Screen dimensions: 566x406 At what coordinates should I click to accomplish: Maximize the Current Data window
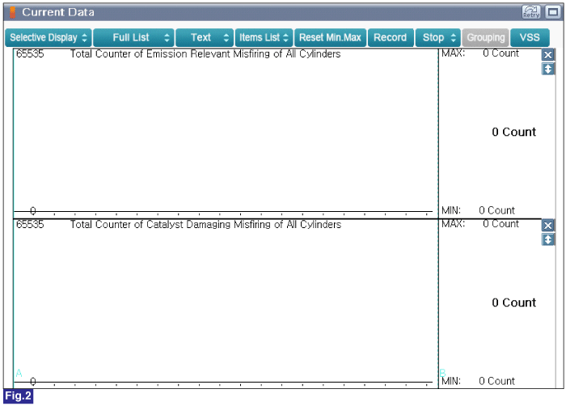pyautogui.click(x=552, y=12)
